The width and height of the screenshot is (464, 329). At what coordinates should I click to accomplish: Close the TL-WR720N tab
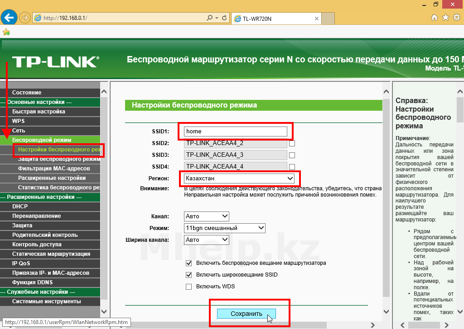[x=317, y=19]
